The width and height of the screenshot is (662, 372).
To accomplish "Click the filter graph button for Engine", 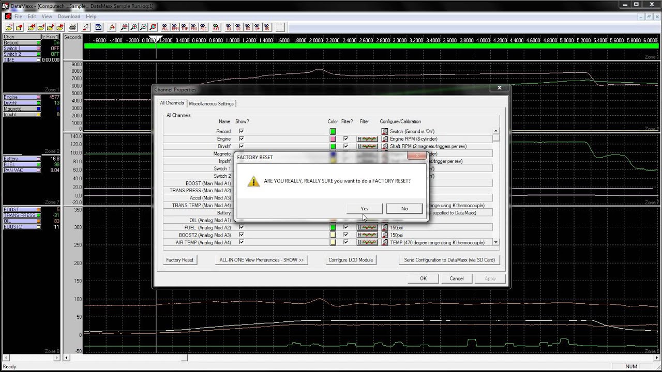I will tap(367, 139).
